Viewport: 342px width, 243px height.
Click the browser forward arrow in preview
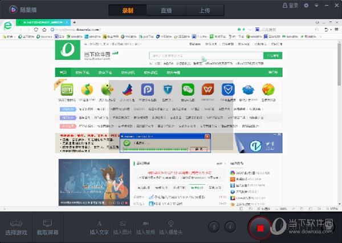click(x=28, y=30)
